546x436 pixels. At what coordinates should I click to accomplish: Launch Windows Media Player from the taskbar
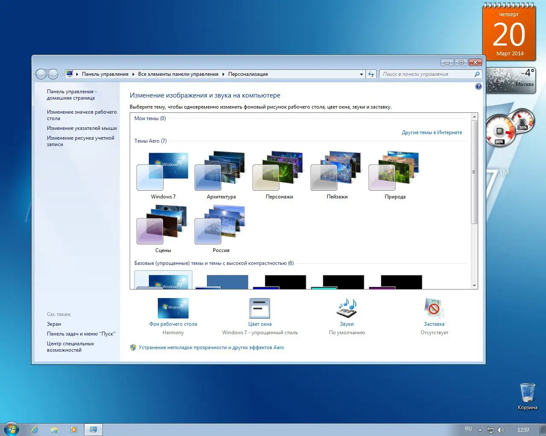coord(74,430)
